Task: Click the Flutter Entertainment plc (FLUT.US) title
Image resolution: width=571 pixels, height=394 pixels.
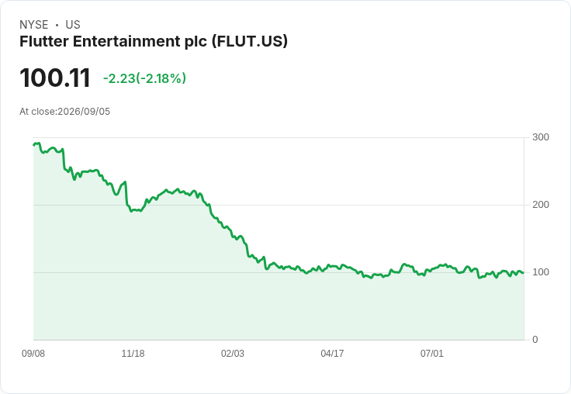Action: point(154,42)
